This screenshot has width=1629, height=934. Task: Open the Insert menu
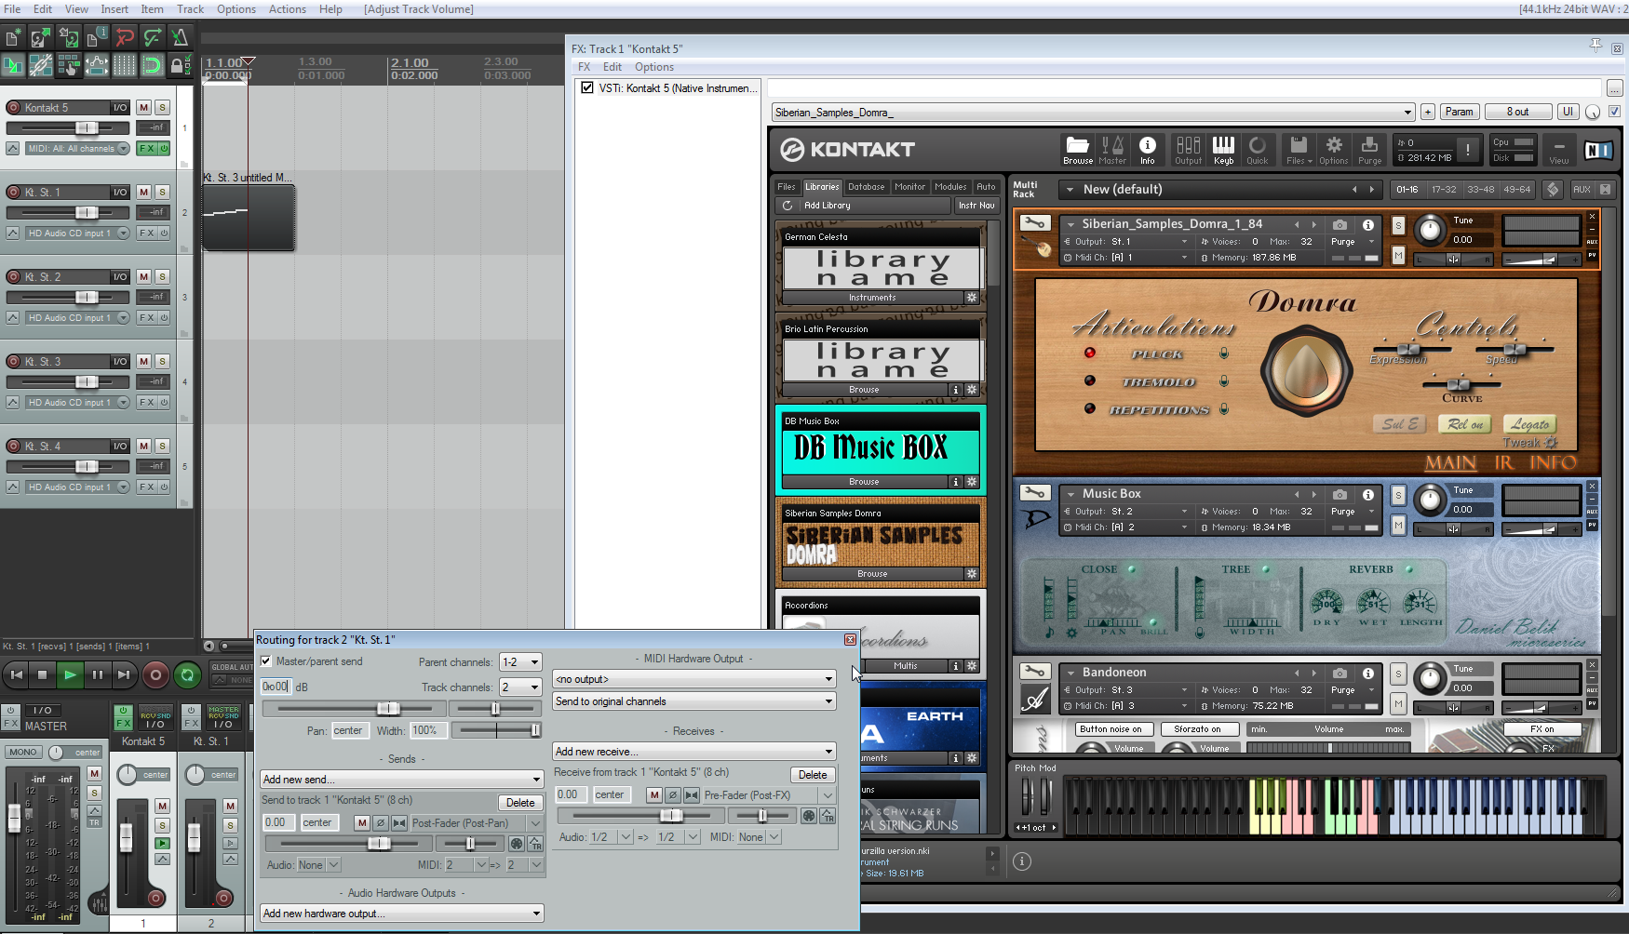114,9
